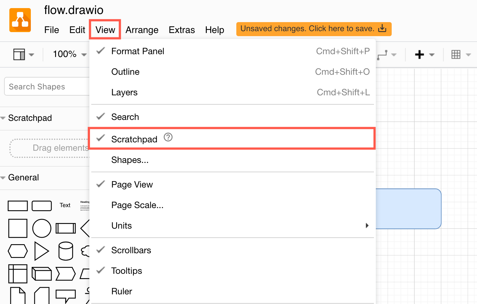Image resolution: width=477 pixels, height=304 pixels.
Task: Select the hexagon shape
Action: (x=18, y=251)
